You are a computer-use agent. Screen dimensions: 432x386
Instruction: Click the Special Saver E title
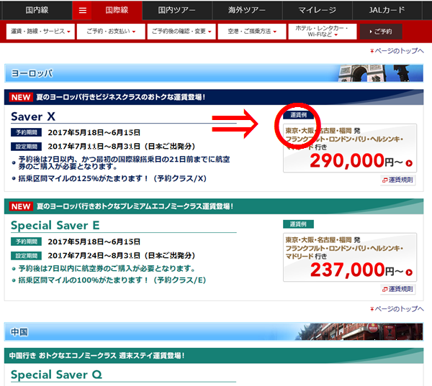tap(55, 225)
